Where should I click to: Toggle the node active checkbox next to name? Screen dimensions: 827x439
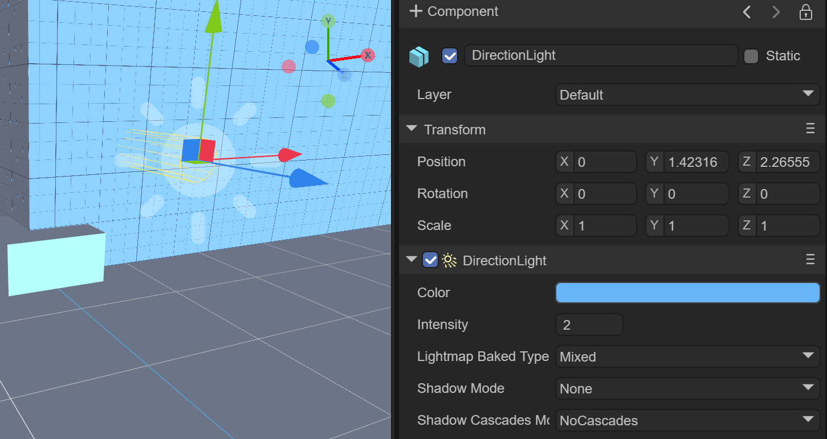pyautogui.click(x=450, y=56)
